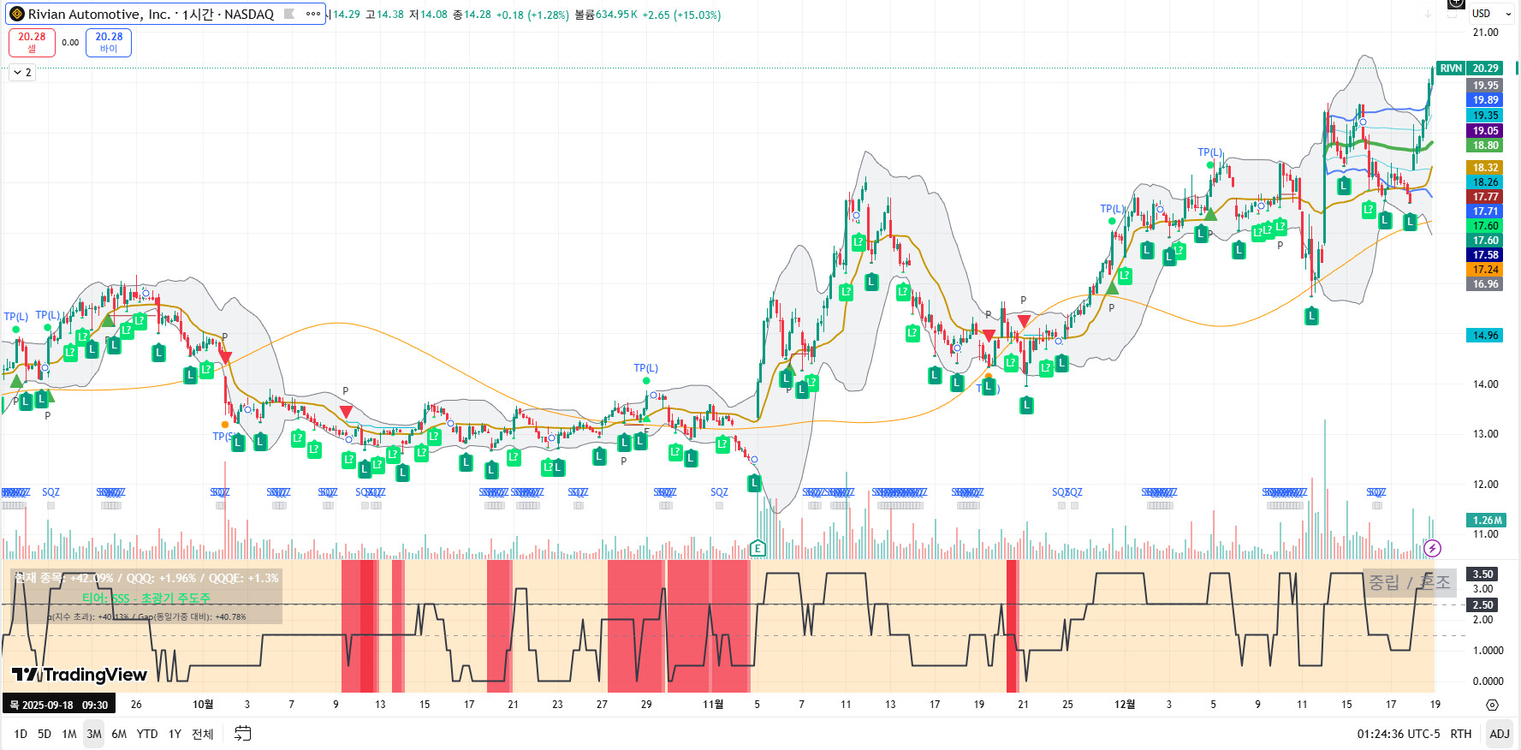The height and width of the screenshot is (750, 1521).
Task: Expand the collapsed indicators legend showing 2
Action: 22,73
